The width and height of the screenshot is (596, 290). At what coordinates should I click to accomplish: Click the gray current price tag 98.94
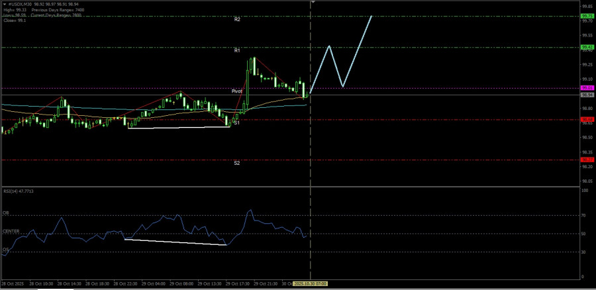(x=587, y=95)
